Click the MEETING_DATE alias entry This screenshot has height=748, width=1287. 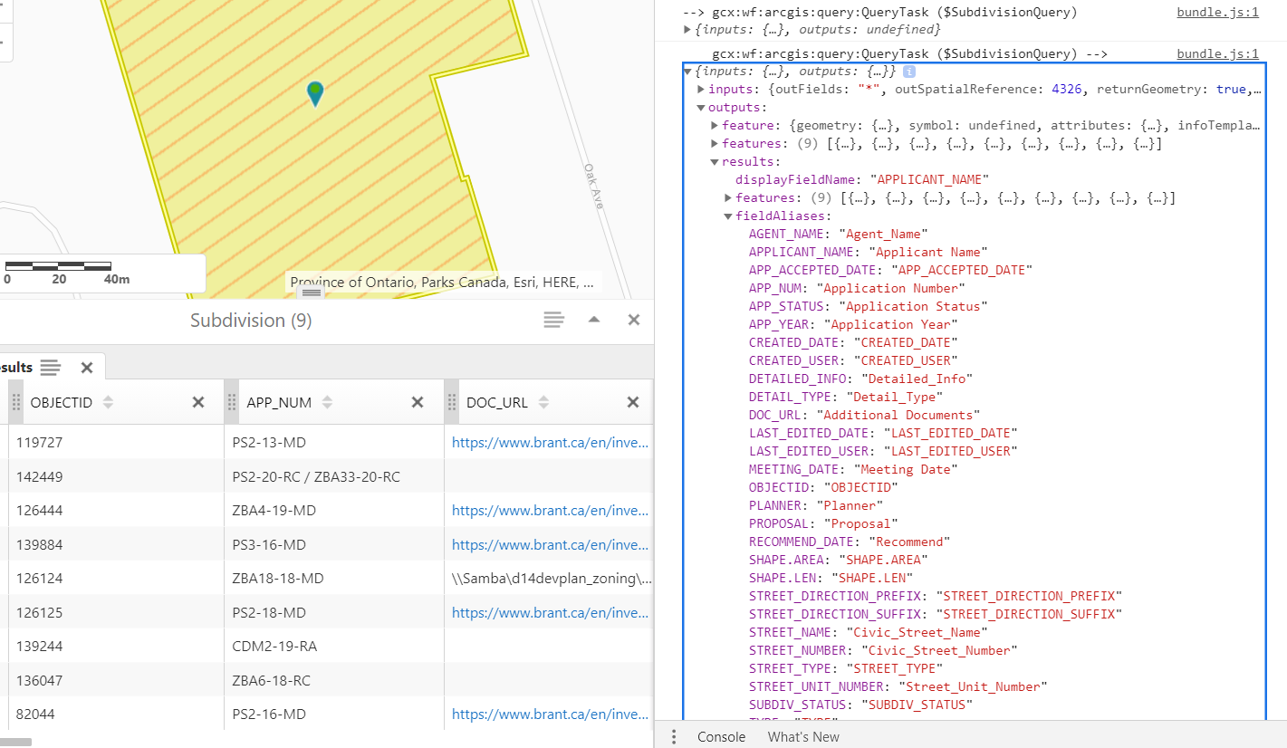pyautogui.click(x=854, y=469)
